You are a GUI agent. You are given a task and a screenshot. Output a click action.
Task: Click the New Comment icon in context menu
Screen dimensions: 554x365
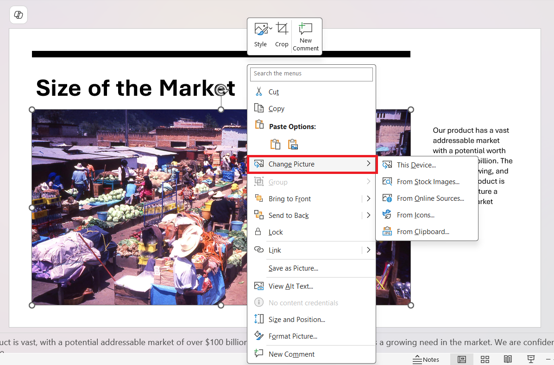[x=259, y=353]
